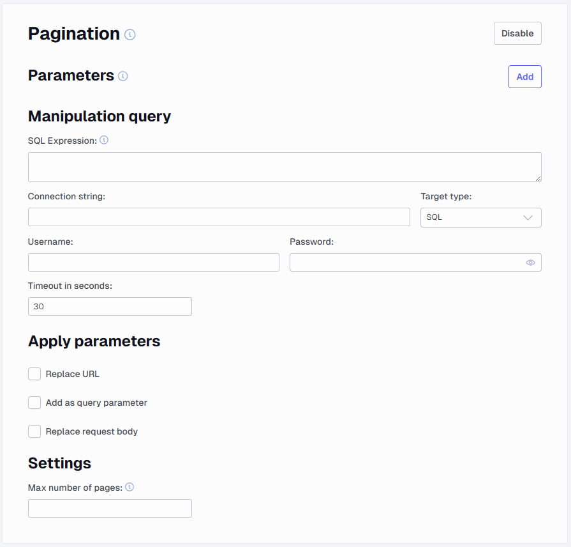571x547 pixels.
Task: Check the Replace URL checkbox
Action: coord(34,374)
